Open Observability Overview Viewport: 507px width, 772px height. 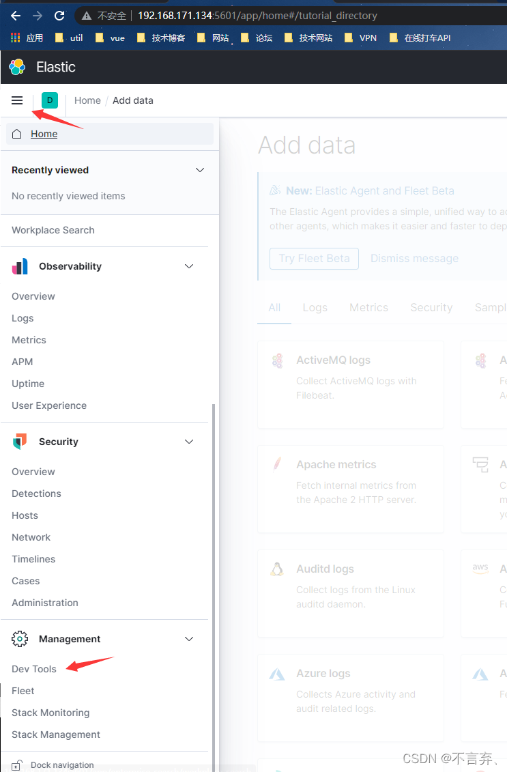(x=33, y=296)
